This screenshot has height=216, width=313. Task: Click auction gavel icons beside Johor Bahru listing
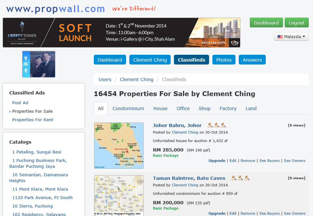216,125
